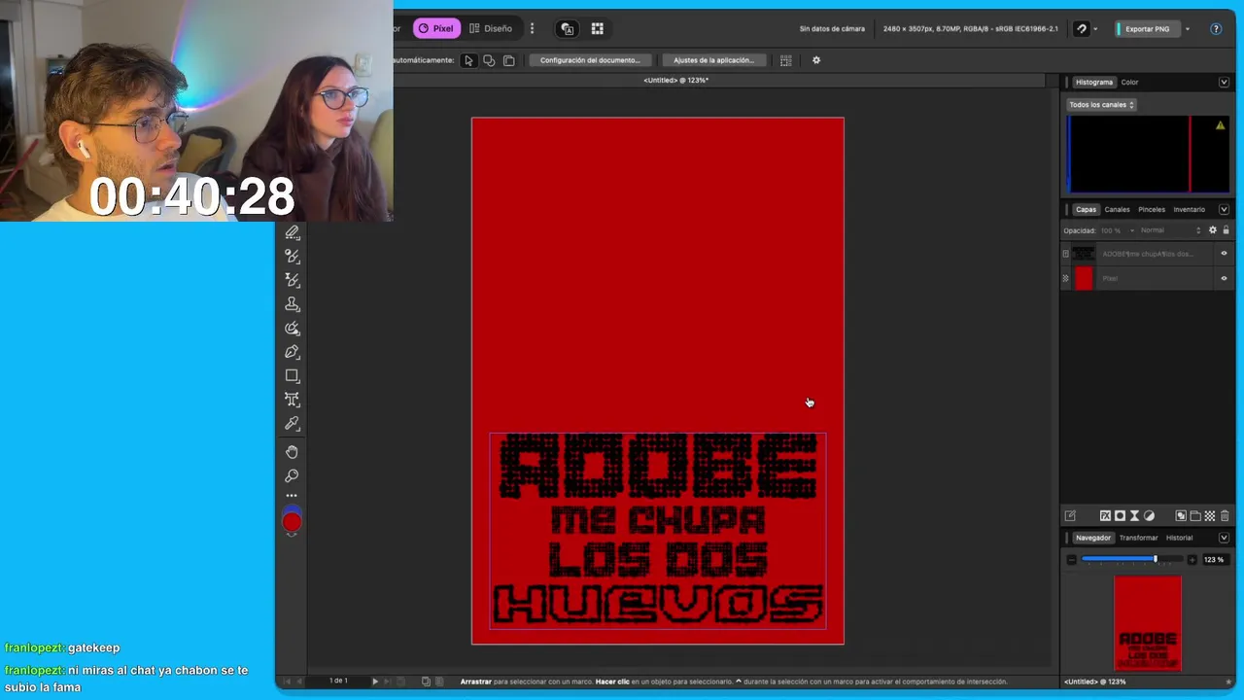1244x700 pixels.
Task: Switch to the Color panel tab
Action: click(x=1129, y=83)
